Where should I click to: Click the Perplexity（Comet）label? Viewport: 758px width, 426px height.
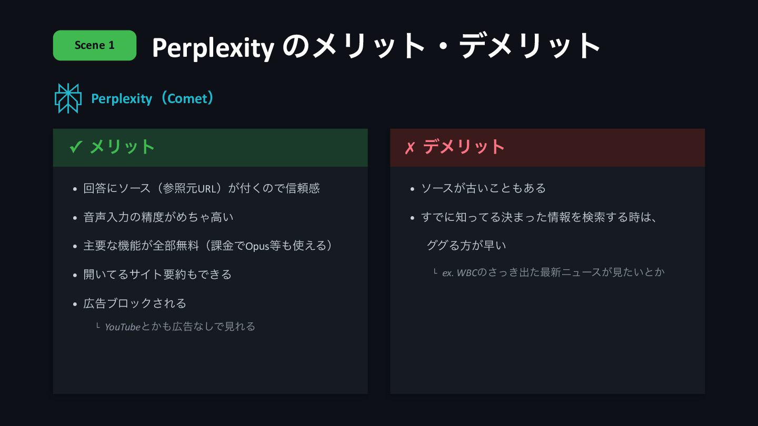coord(153,98)
